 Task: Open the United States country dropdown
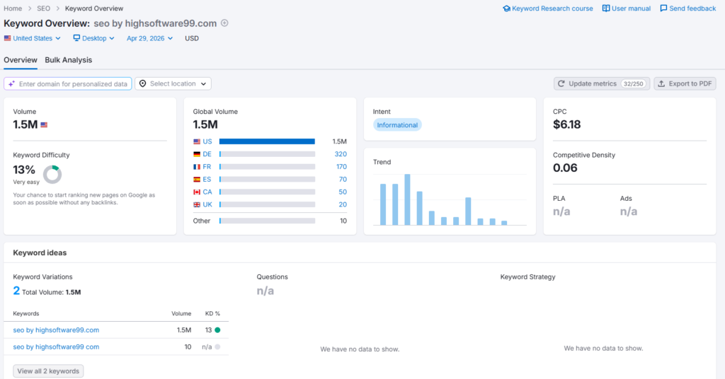(33, 38)
